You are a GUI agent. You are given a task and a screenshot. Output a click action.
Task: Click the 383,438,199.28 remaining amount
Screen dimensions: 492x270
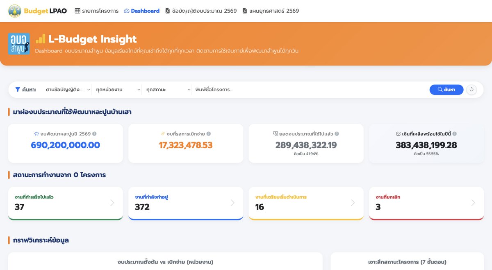pos(426,145)
